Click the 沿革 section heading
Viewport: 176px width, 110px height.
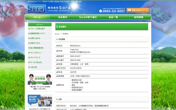(x=102, y=99)
